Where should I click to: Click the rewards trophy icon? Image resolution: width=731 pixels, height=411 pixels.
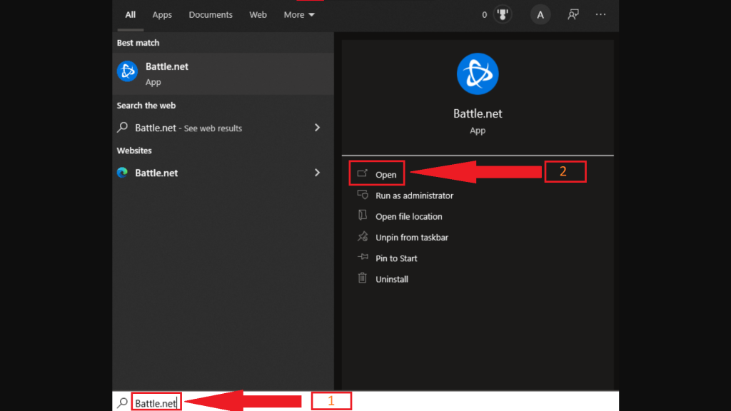pos(503,14)
